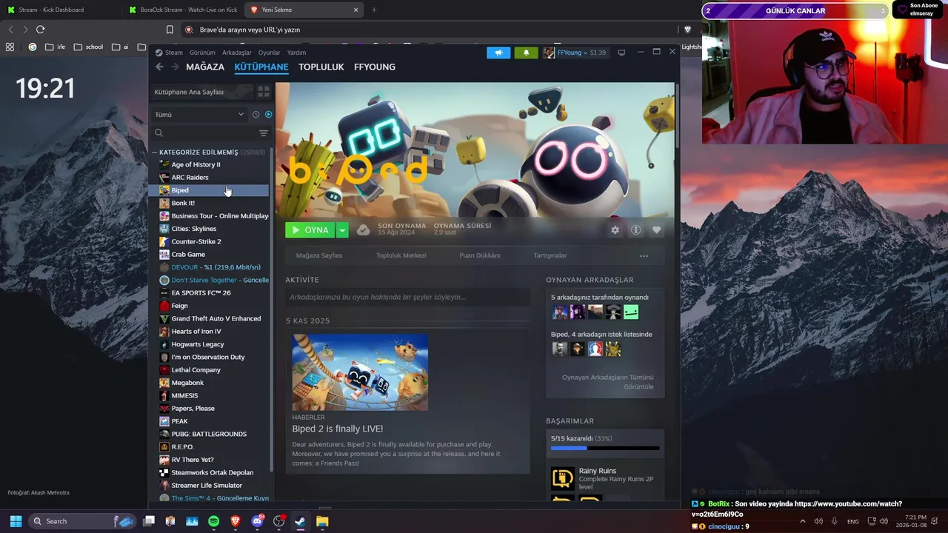The height and width of the screenshot is (533, 948).
Task: Go back with Steam navigation arrow
Action: [x=159, y=67]
